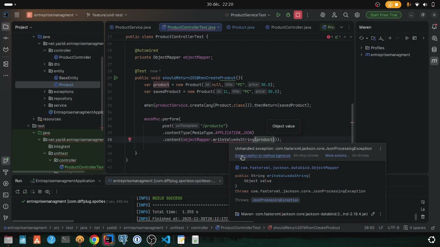Open the Build hammer tool window

(5, 172)
